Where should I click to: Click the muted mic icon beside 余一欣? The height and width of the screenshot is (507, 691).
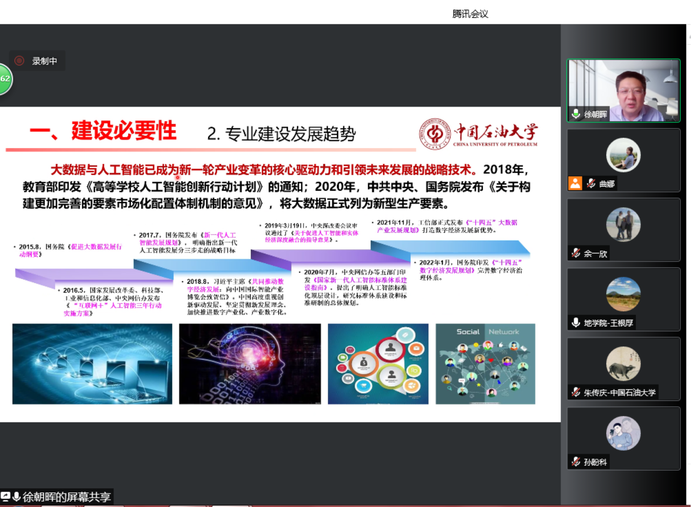[576, 253]
